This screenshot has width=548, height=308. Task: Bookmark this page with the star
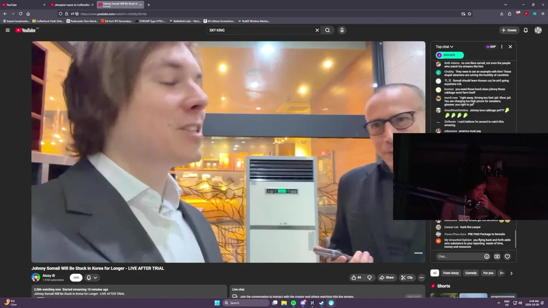469,14
